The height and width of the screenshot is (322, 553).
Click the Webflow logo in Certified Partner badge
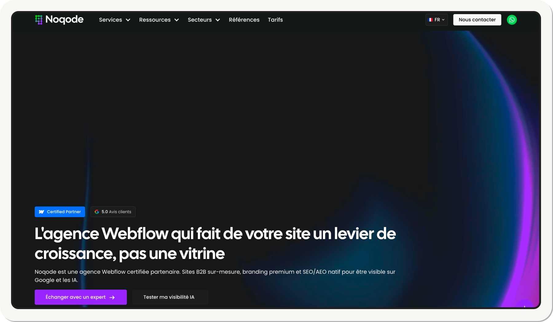tap(41, 212)
